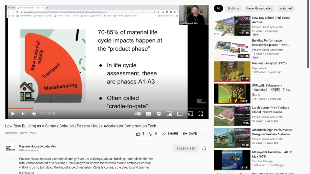Switch to theater mode
This screenshot has height=174, width=310.
(180, 114)
